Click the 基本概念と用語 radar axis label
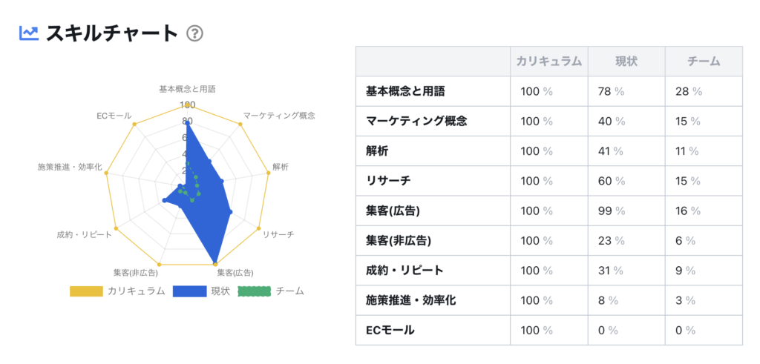 (187, 89)
